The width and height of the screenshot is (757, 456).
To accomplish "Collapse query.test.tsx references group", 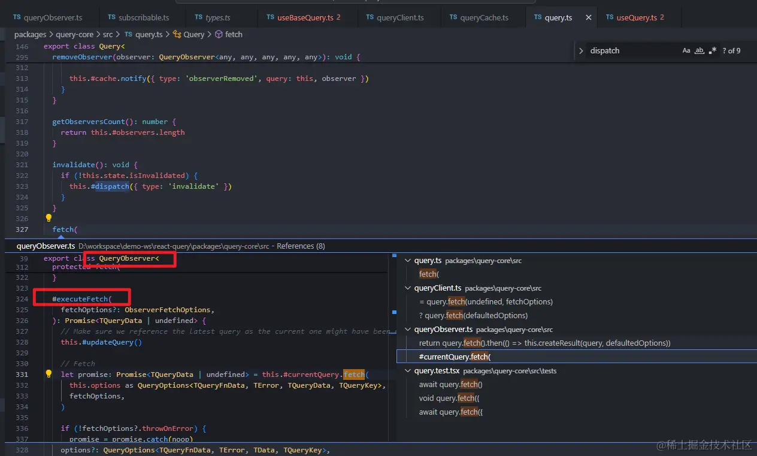I will coord(408,371).
